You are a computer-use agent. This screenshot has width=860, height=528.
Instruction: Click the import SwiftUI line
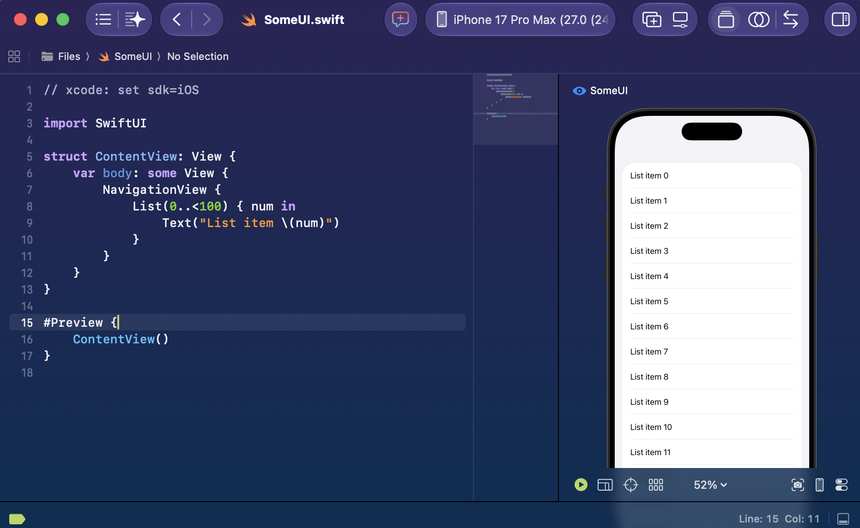click(95, 123)
